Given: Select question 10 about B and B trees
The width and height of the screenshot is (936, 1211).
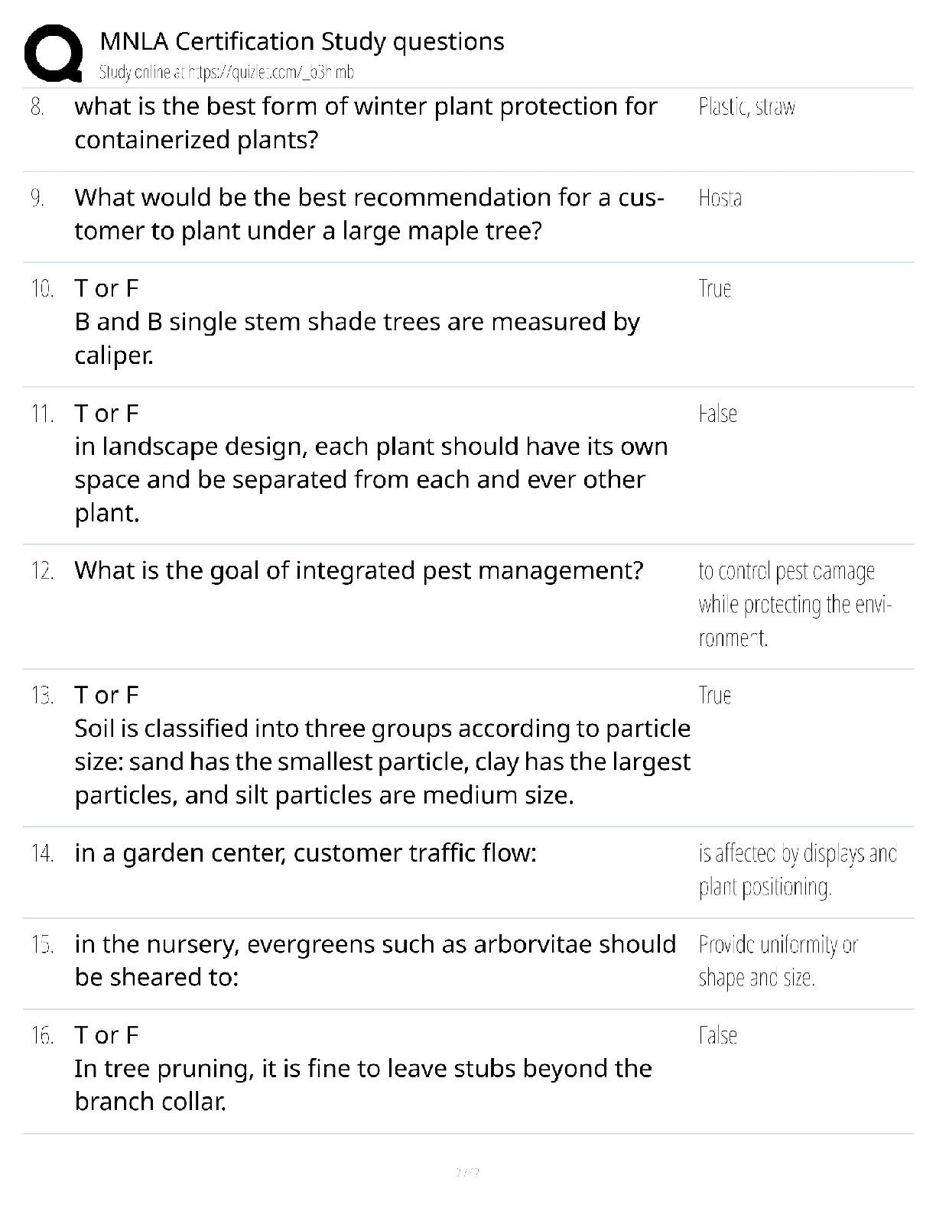Looking at the screenshot, I should coord(357,322).
